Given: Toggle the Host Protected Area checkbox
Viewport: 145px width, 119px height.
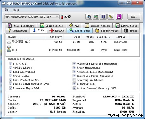Looking at the screenshot, I should click(x=10, y=80).
